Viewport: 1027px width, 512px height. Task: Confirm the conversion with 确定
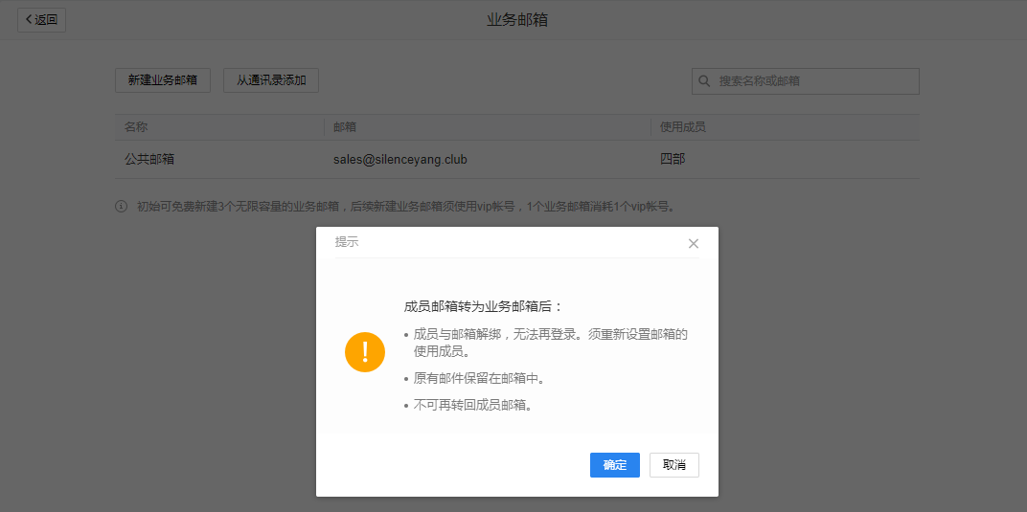pos(614,465)
